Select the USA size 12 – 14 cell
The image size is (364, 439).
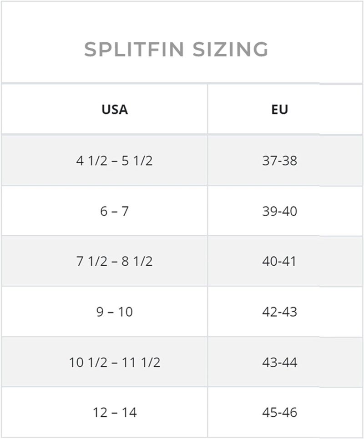[114, 413]
